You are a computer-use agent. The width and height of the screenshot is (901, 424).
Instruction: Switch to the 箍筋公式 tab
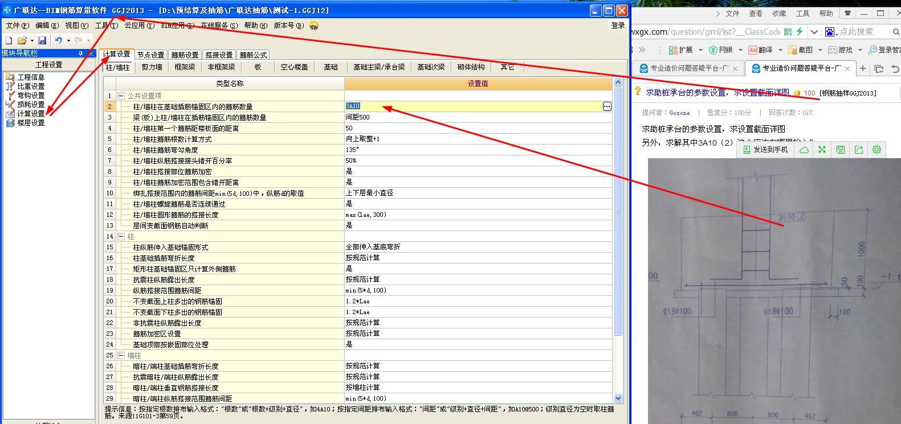[x=253, y=55]
